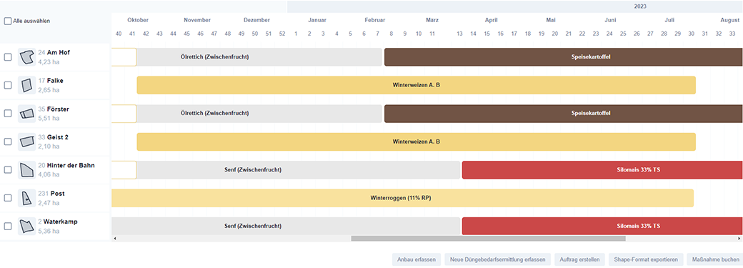
Task: Click the Hinter der Bahn field shape icon
Action: pos(26,170)
